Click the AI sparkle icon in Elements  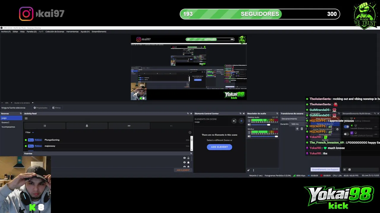click(x=234, y=121)
